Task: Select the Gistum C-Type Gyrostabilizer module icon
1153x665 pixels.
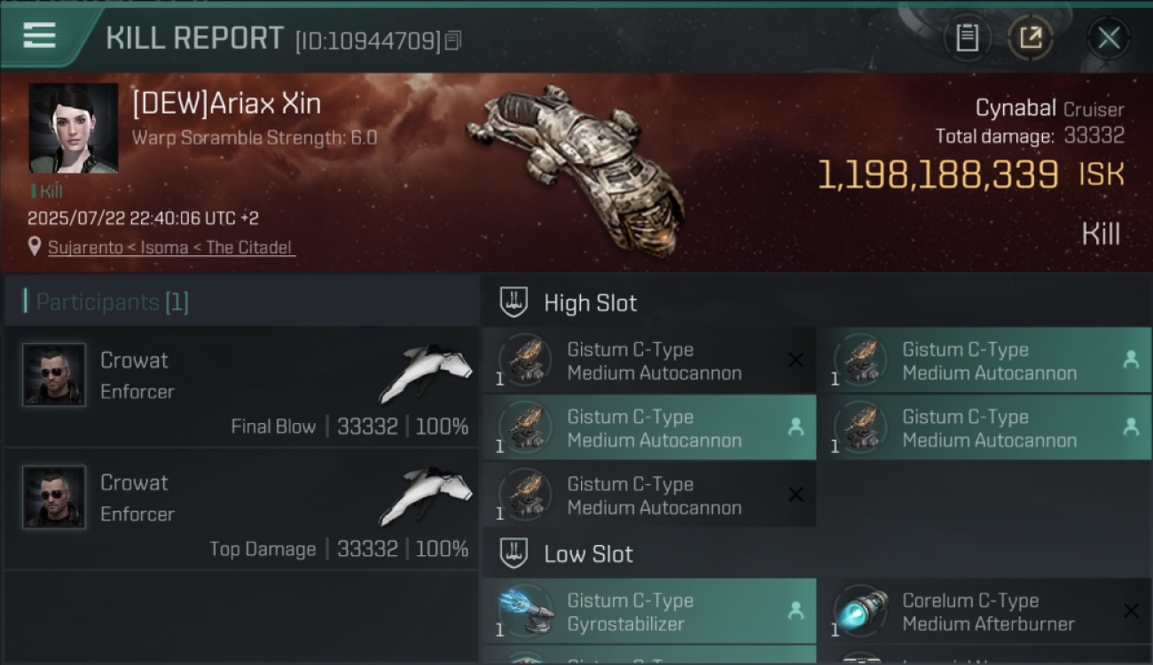Action: tap(525, 612)
